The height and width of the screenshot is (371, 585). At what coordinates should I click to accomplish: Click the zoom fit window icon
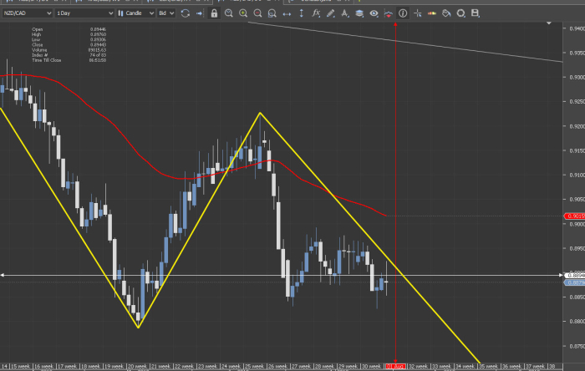[272, 13]
